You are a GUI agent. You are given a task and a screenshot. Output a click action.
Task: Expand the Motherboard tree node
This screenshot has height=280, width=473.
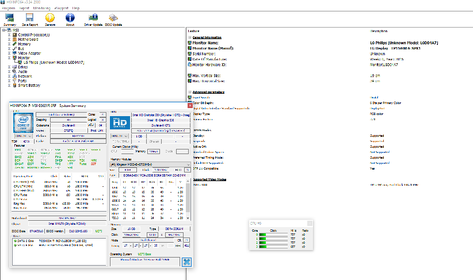[x=9, y=39]
